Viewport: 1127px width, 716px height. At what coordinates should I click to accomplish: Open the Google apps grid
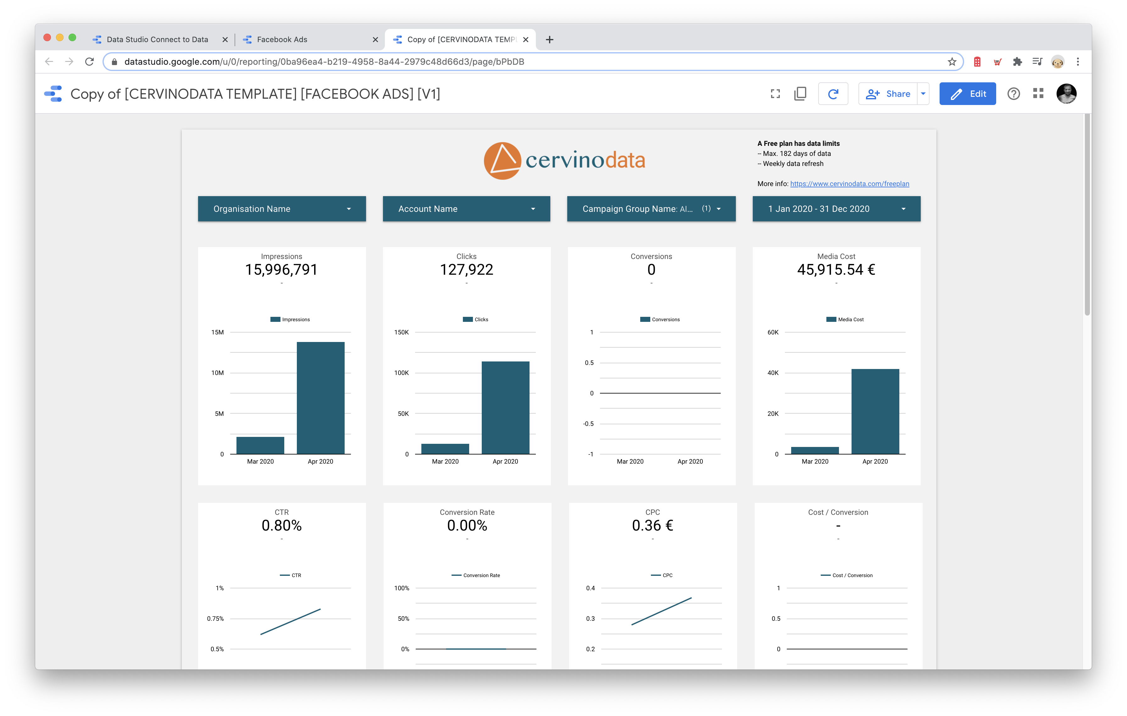click(x=1038, y=94)
